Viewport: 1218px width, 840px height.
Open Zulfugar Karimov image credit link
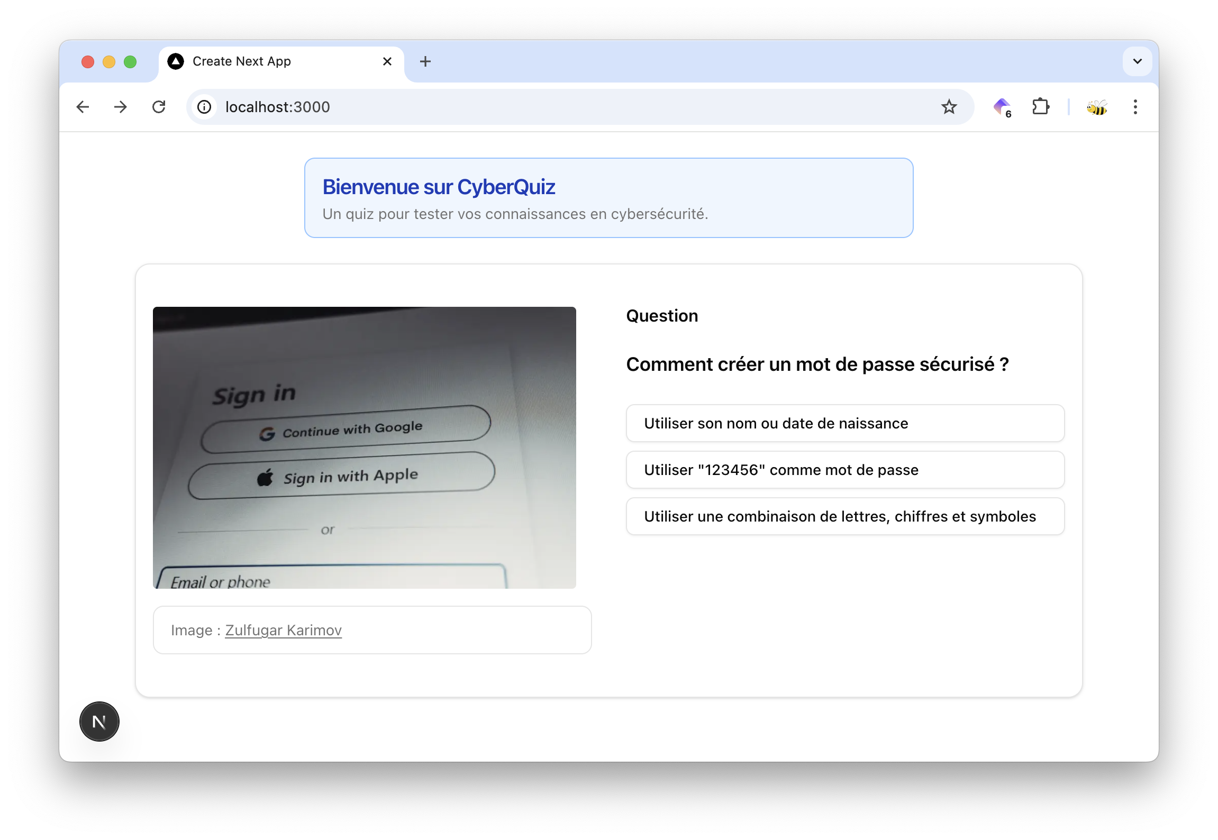(284, 630)
